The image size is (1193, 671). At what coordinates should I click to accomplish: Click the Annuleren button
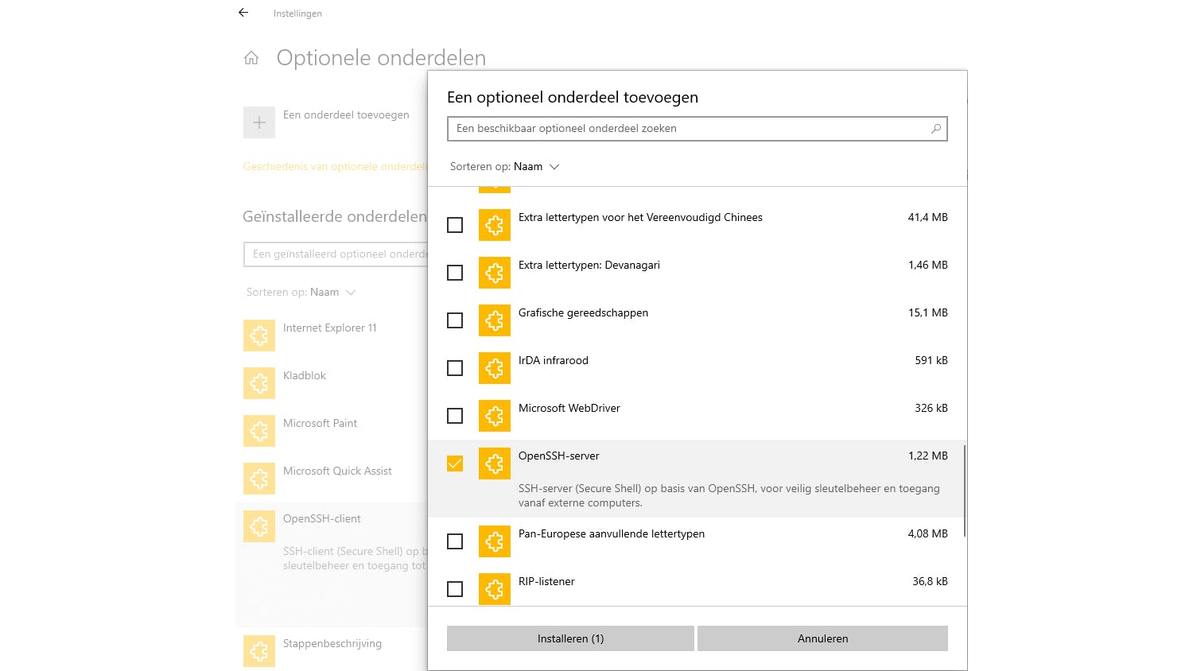822,638
